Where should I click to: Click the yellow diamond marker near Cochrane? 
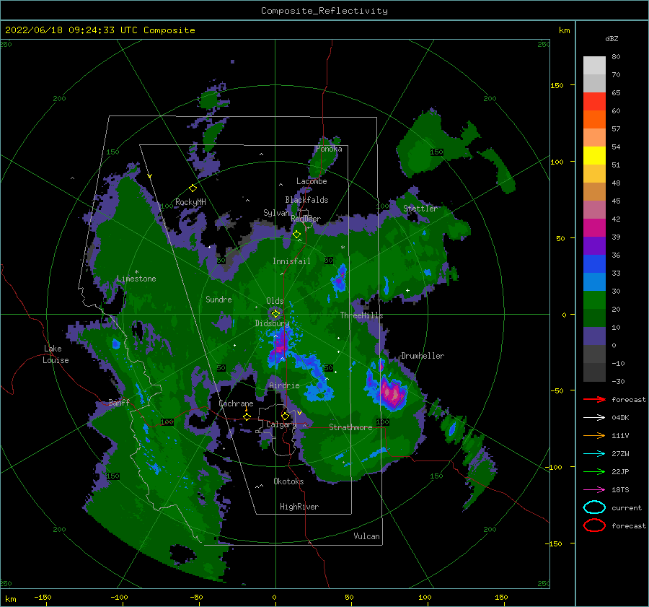[247, 416]
